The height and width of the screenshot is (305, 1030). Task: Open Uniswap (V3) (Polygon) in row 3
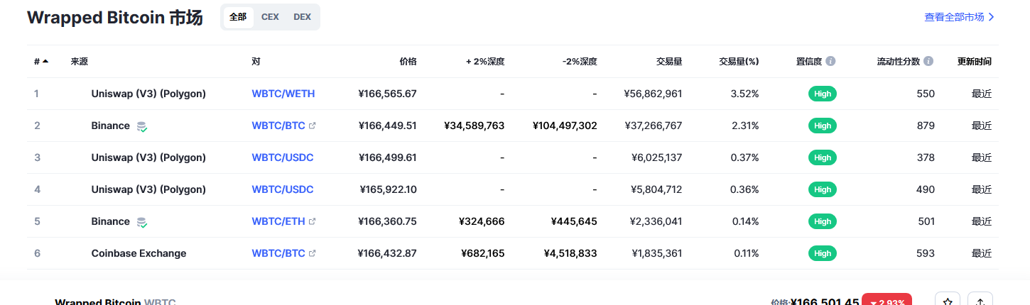point(148,157)
